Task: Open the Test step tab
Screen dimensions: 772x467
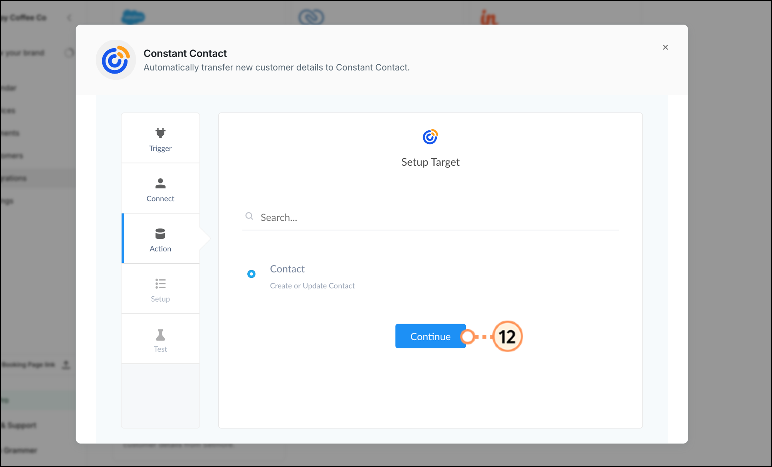Action: tap(161, 339)
